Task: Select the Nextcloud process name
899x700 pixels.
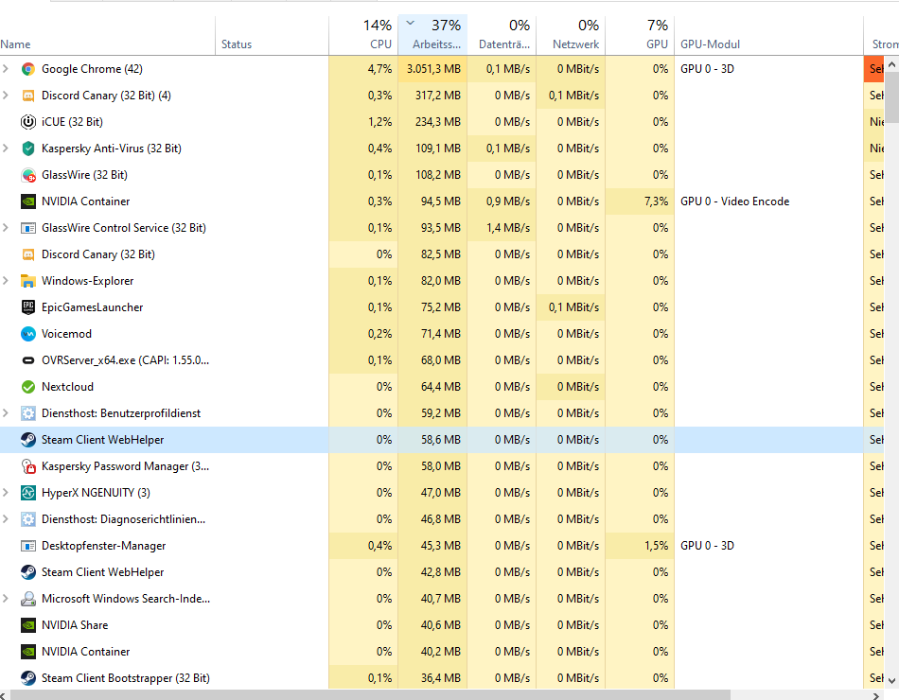Action: pyautogui.click(x=67, y=387)
